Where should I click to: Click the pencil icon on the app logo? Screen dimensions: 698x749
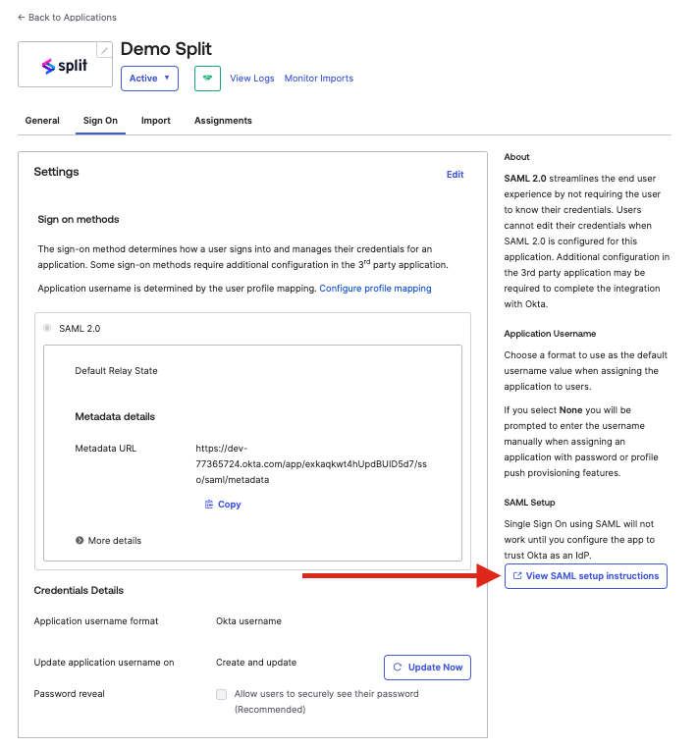tap(104, 50)
